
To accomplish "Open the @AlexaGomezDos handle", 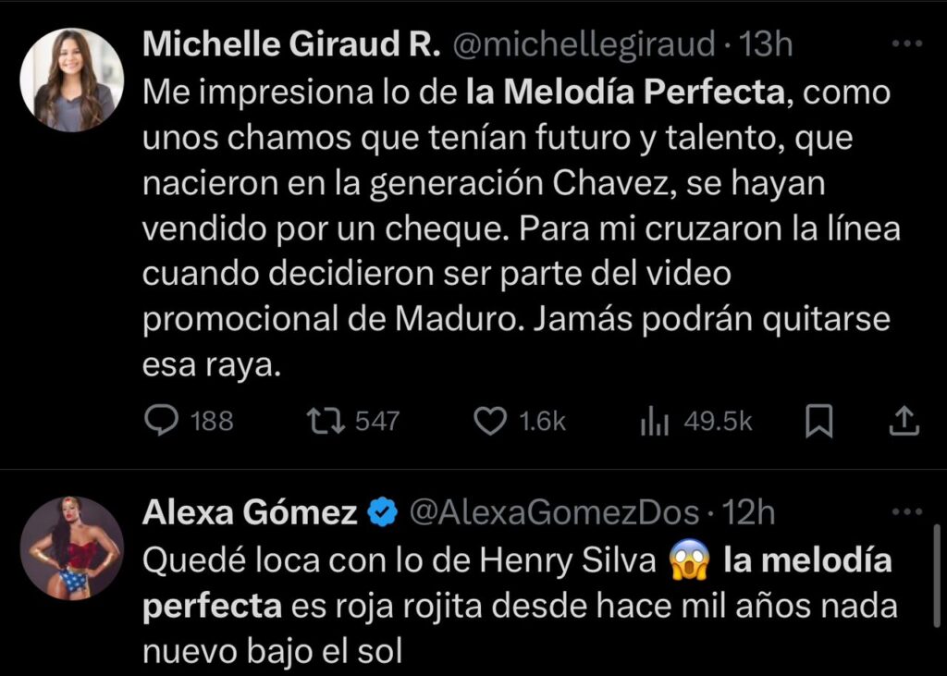I will pyautogui.click(x=551, y=513).
